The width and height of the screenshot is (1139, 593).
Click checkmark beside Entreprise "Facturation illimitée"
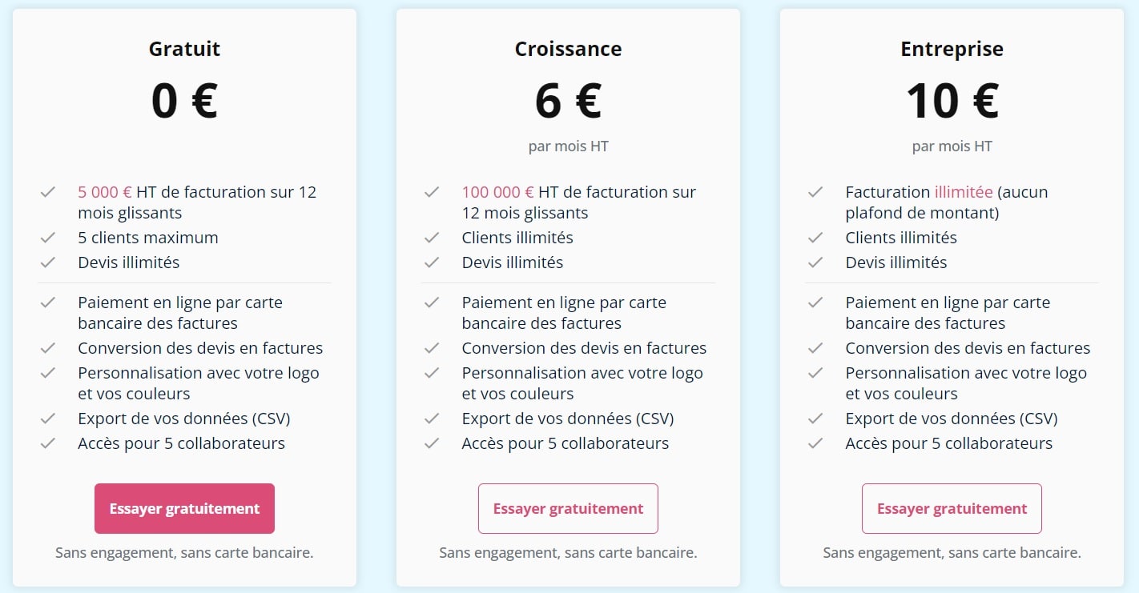pos(815,192)
